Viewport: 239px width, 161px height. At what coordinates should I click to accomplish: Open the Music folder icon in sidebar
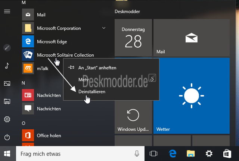tap(7, 66)
